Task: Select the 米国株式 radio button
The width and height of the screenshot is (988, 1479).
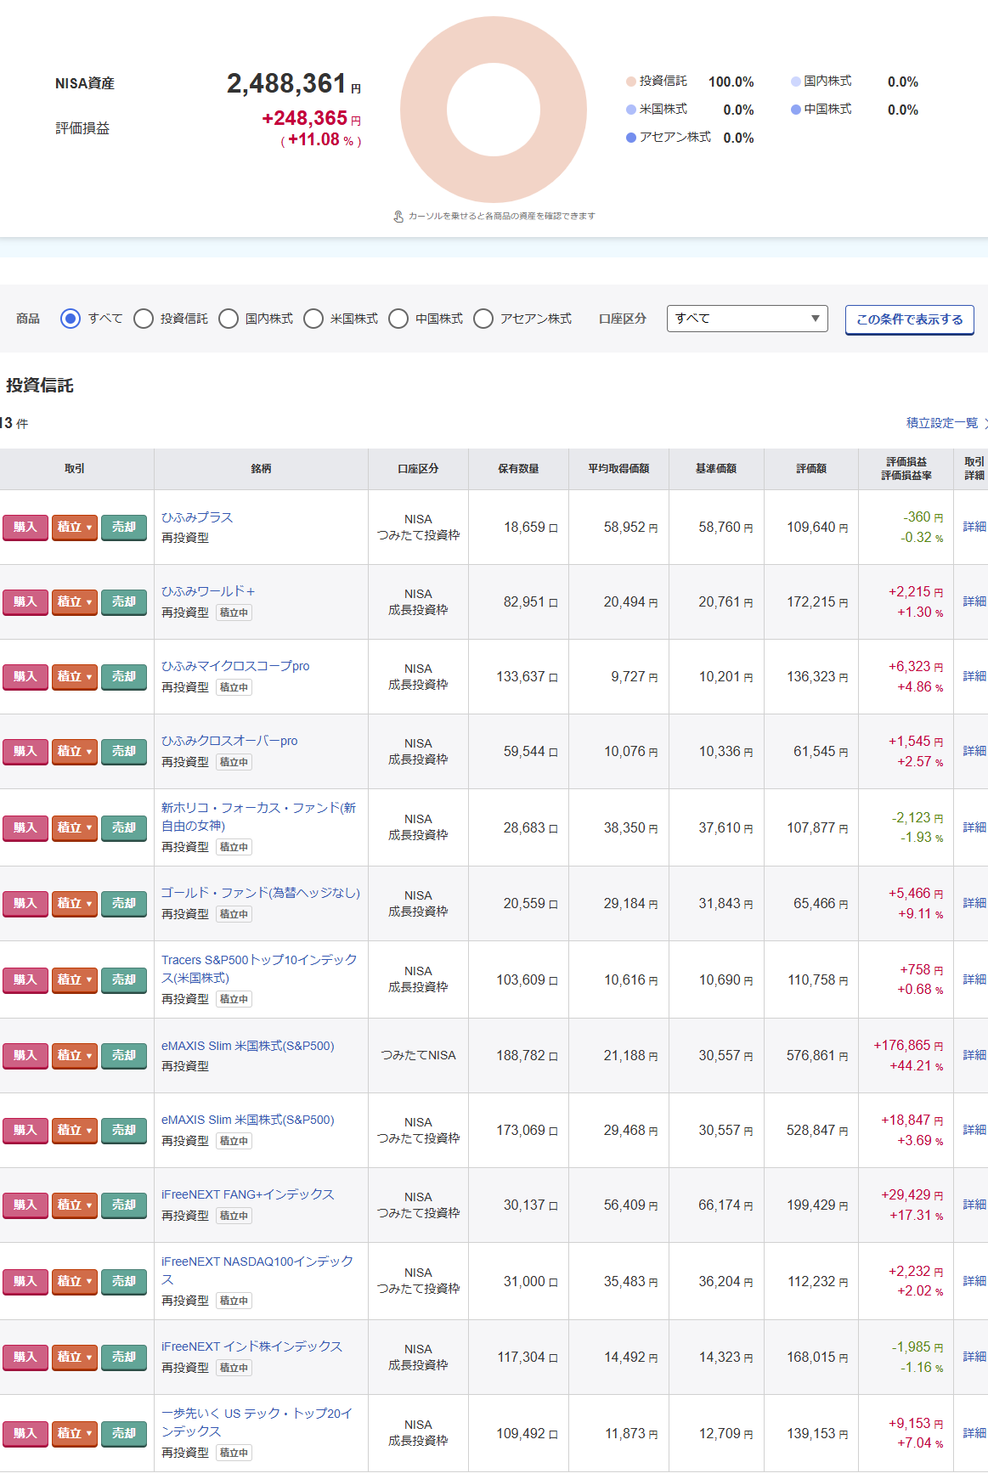Action: 313,319
